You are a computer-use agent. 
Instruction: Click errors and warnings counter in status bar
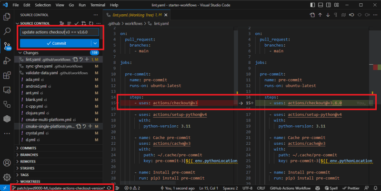pos(132,188)
